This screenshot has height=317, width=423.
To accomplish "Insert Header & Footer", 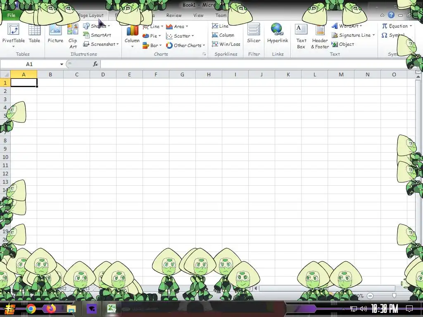I will [x=320, y=36].
